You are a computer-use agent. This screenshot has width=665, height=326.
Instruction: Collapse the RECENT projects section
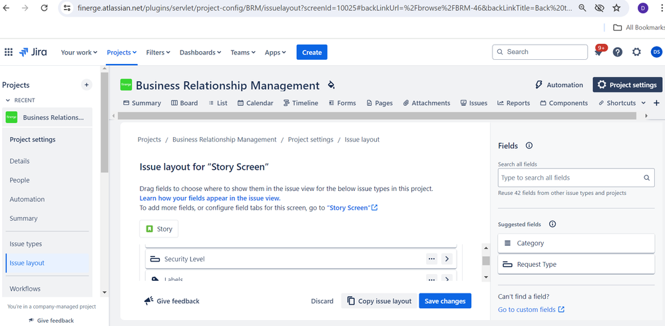tap(21, 100)
